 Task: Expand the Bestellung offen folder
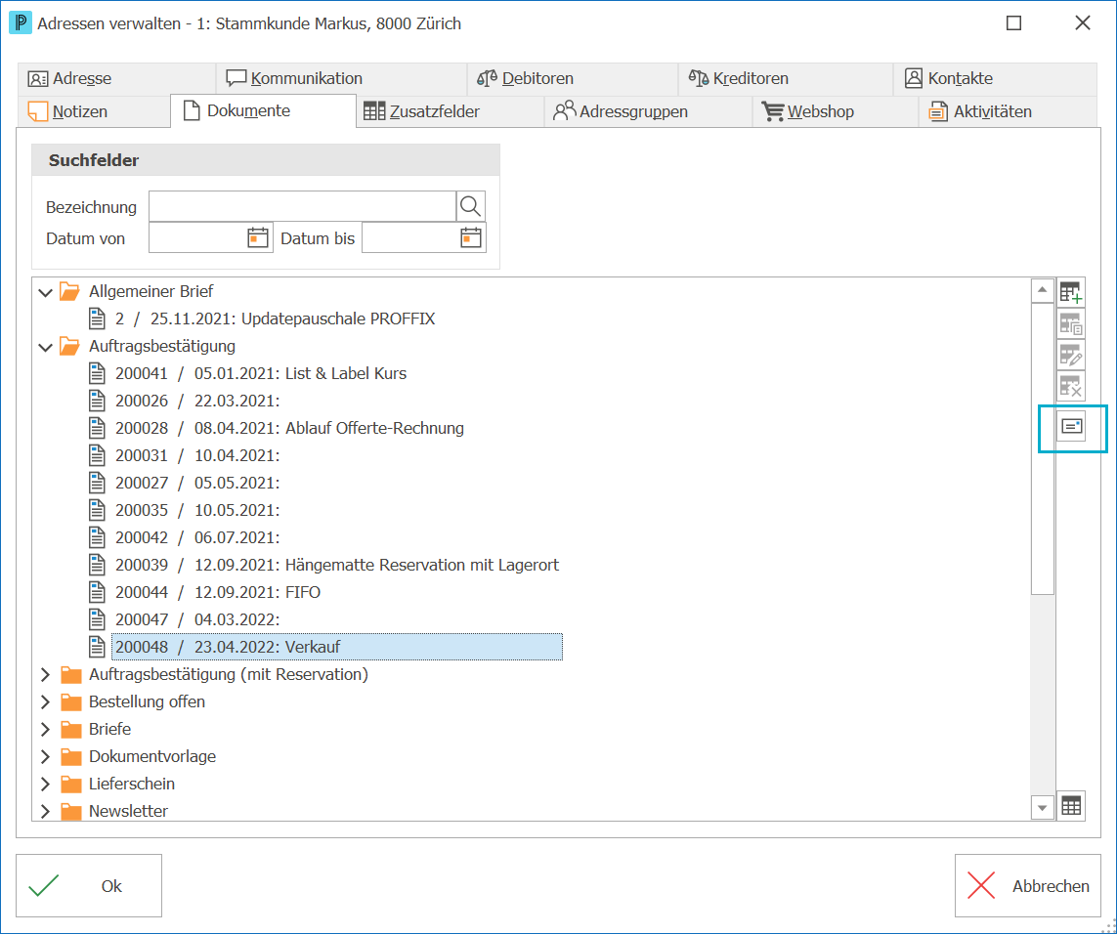[x=46, y=701]
